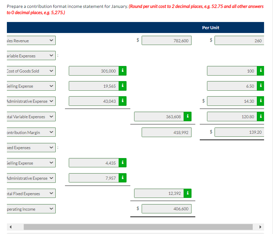This screenshot has height=234, width=273.
Task: Open the Sales Revenue dropdown
Action: click(31, 40)
